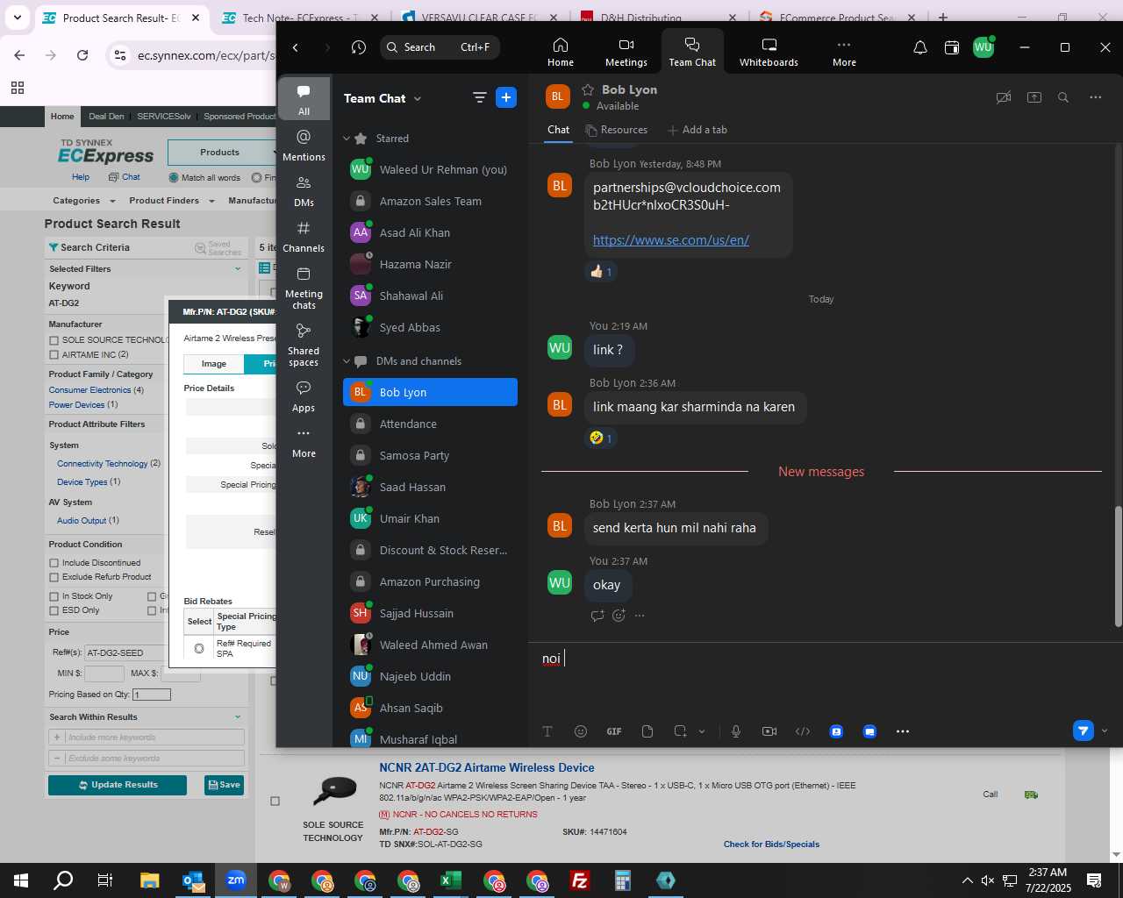Open Zoom from Windows taskbar

pos(236,880)
